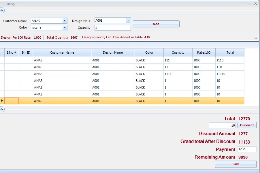The width and height of the screenshot is (260, 173).
Task: Click the current row arrow indicator
Action: [x=2, y=101]
